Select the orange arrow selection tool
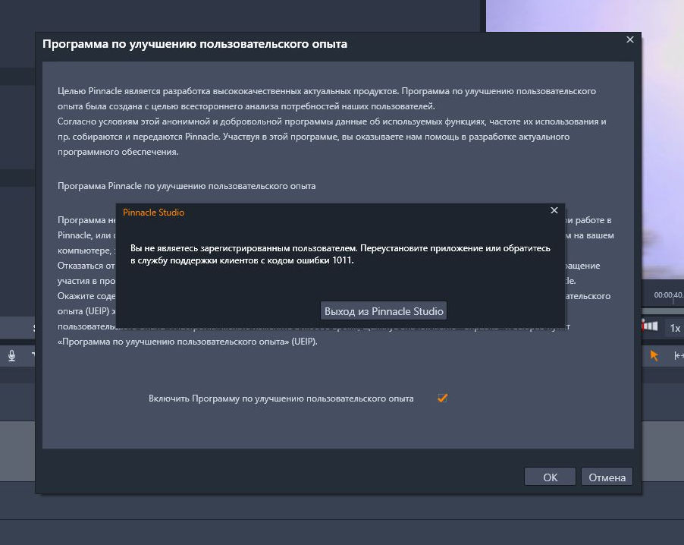684x545 pixels. 654,355
